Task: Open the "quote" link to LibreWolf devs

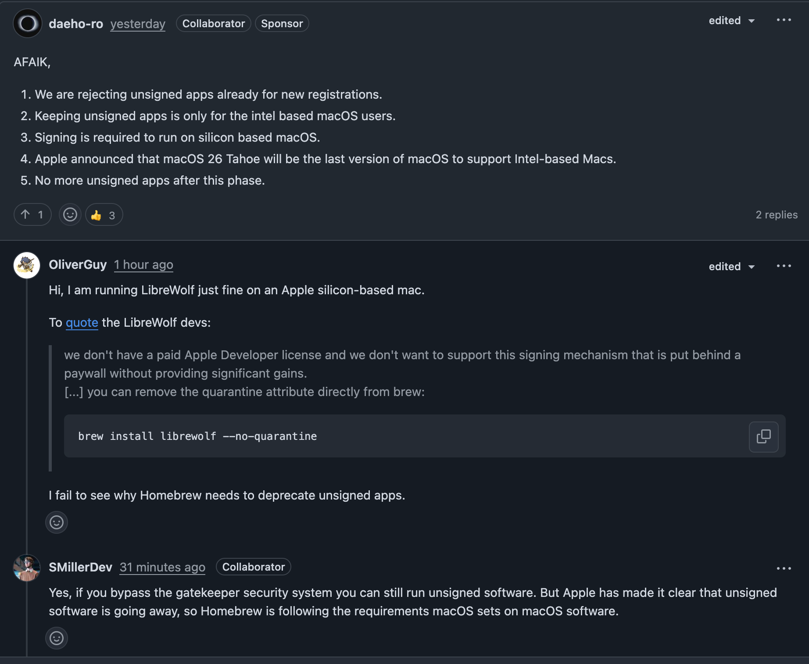Action: (x=82, y=323)
